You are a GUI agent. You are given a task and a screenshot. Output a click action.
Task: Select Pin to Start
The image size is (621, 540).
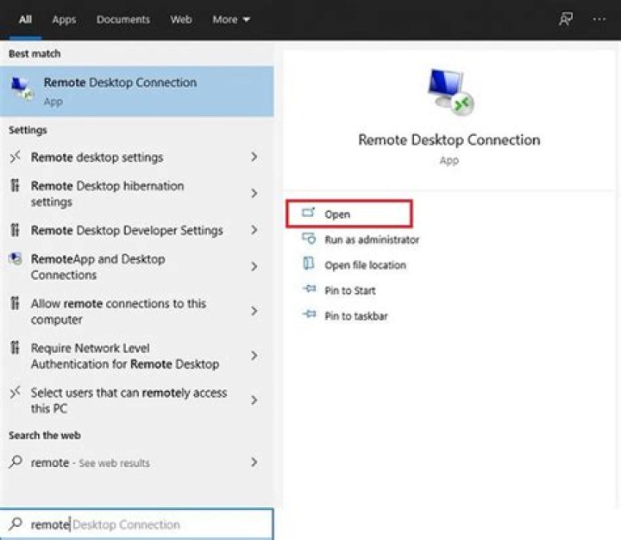[349, 290]
